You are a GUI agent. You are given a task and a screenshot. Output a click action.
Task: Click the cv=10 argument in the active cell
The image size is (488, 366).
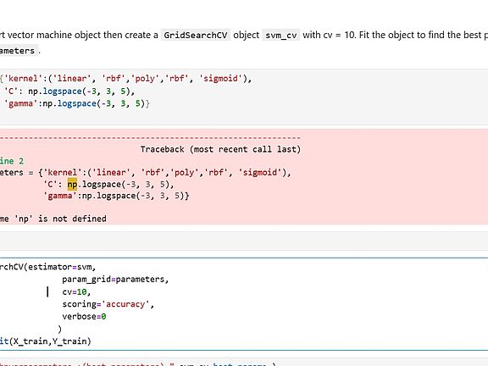pos(76,292)
